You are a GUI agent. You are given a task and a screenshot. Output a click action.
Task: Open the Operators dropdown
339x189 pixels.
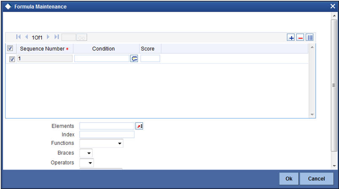(86, 163)
